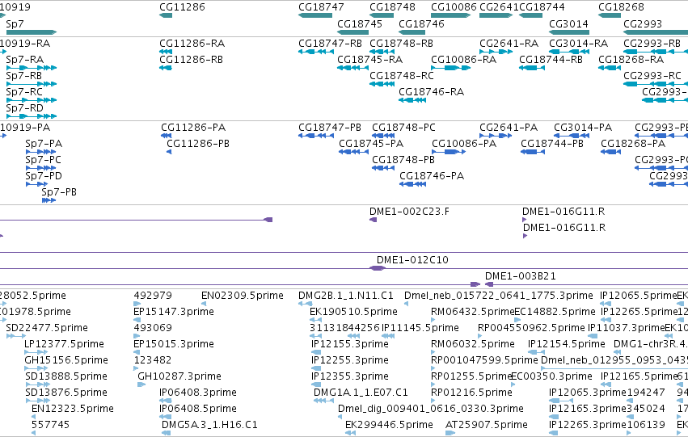Image resolution: width=688 pixels, height=437 pixels.
Task: Select the CG18746-PA protein
Action: coord(432,176)
